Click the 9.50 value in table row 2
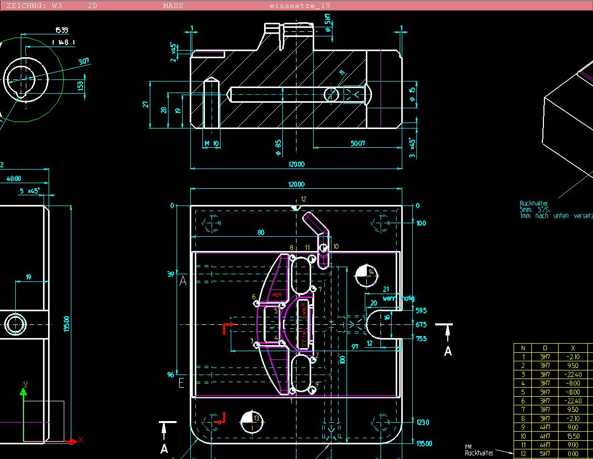The height and width of the screenshot is (459, 593). click(573, 365)
